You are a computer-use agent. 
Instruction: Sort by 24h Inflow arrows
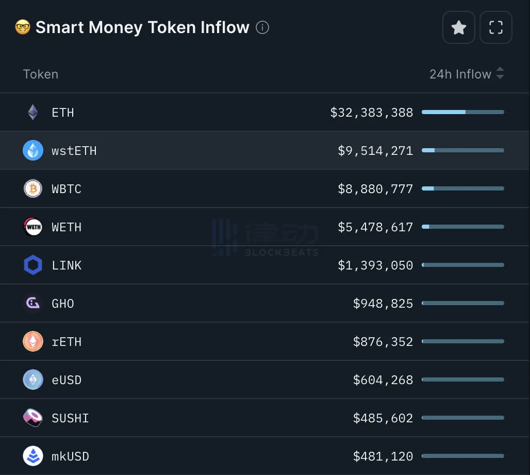pos(500,74)
